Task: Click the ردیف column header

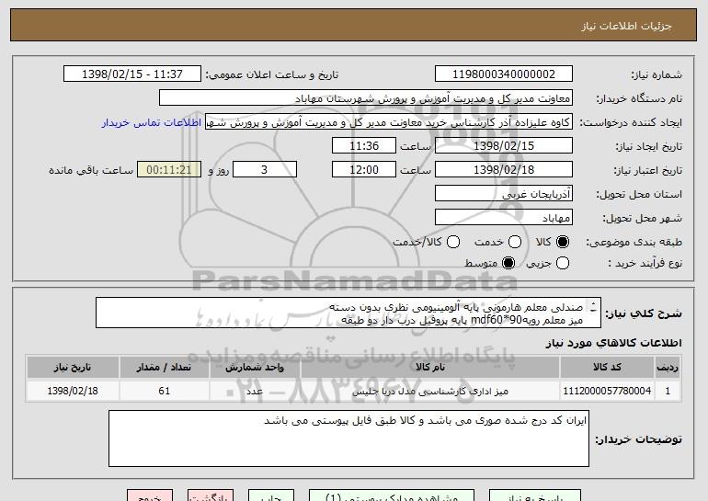Action: click(668, 368)
